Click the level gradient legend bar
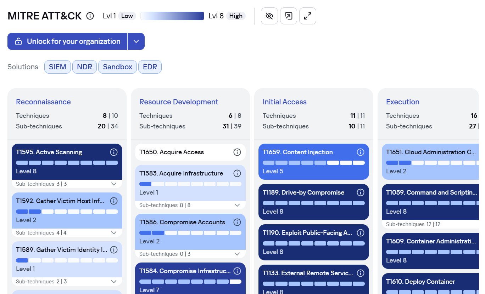This screenshot has height=294, width=485. [x=172, y=16]
